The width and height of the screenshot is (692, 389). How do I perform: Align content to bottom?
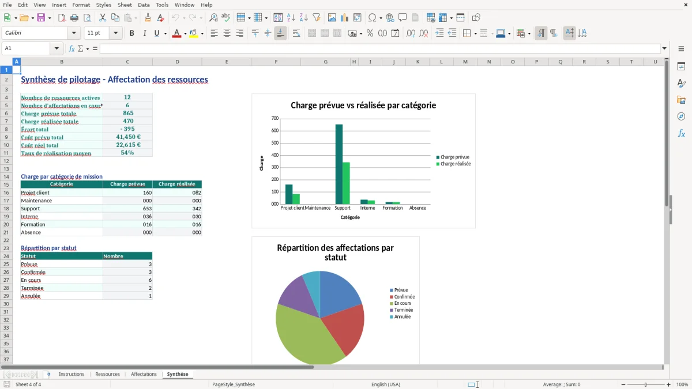pos(280,33)
